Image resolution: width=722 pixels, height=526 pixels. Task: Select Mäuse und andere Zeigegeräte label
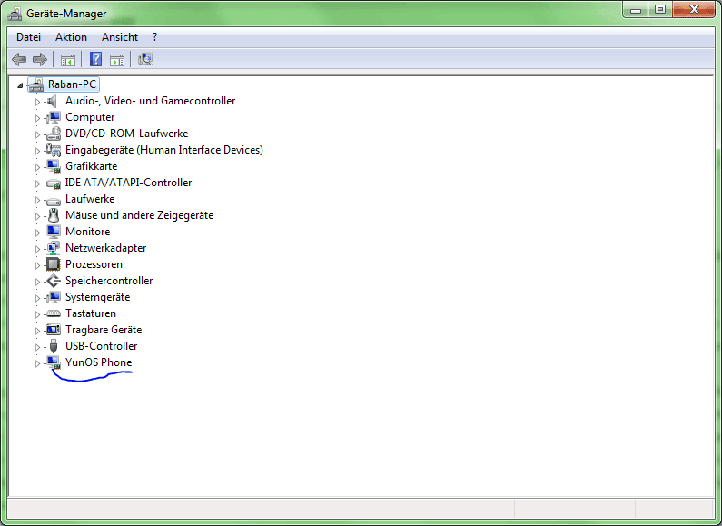(x=140, y=215)
